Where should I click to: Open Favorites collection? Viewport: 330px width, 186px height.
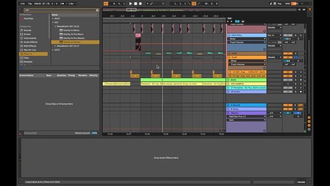pyautogui.click(x=28, y=19)
